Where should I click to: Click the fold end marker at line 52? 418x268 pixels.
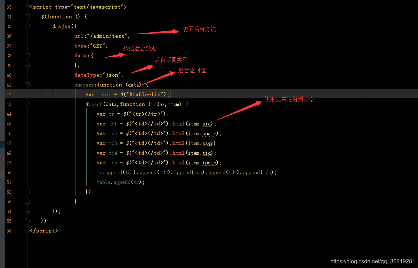pos(27,192)
